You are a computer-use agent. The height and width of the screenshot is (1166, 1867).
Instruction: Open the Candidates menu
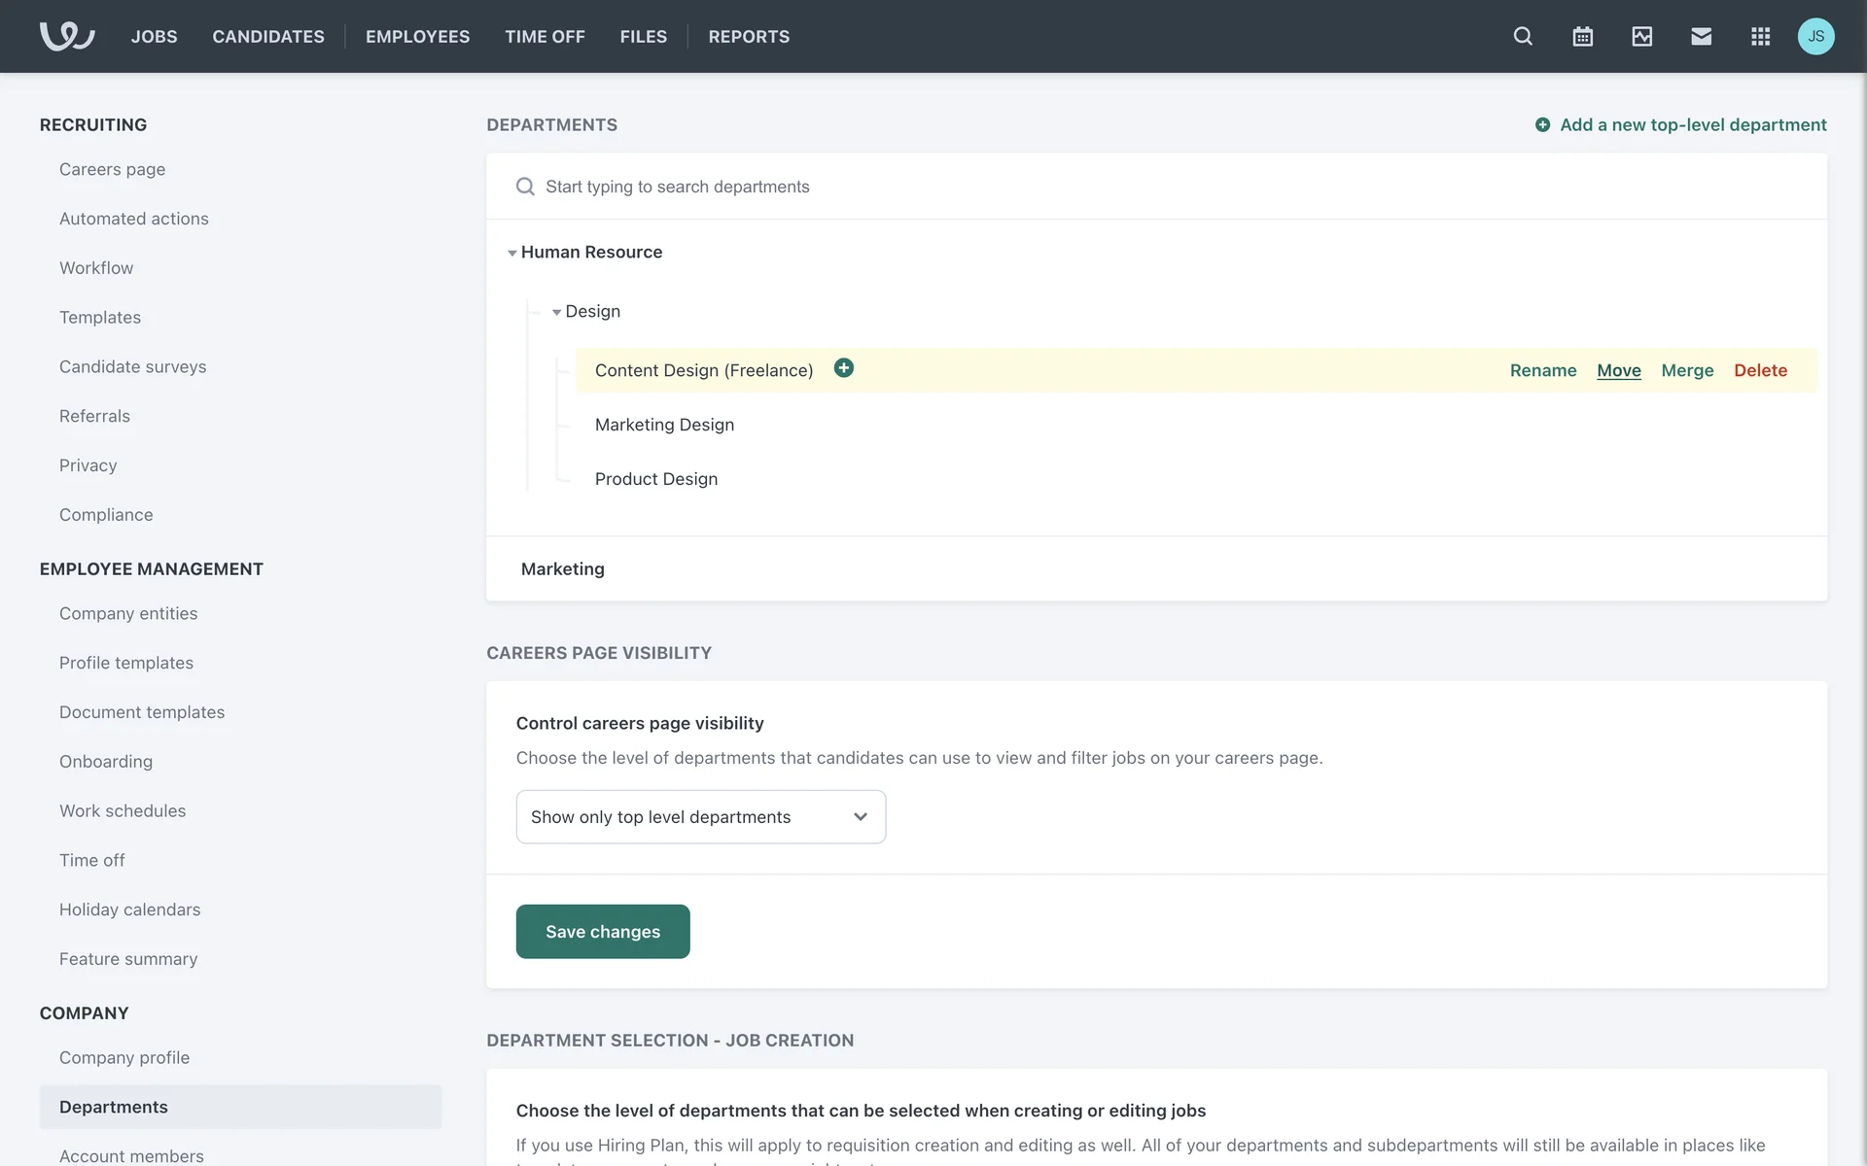(x=268, y=36)
